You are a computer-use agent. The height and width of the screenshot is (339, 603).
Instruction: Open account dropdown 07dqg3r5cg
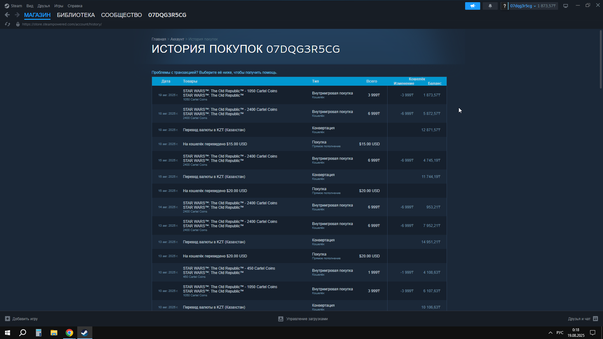click(x=523, y=6)
